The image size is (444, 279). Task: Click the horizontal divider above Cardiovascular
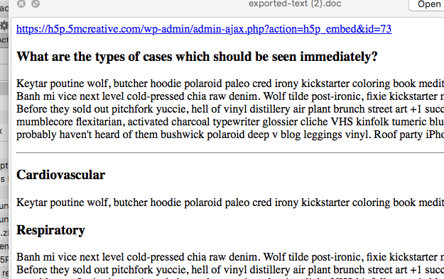(x=230, y=153)
